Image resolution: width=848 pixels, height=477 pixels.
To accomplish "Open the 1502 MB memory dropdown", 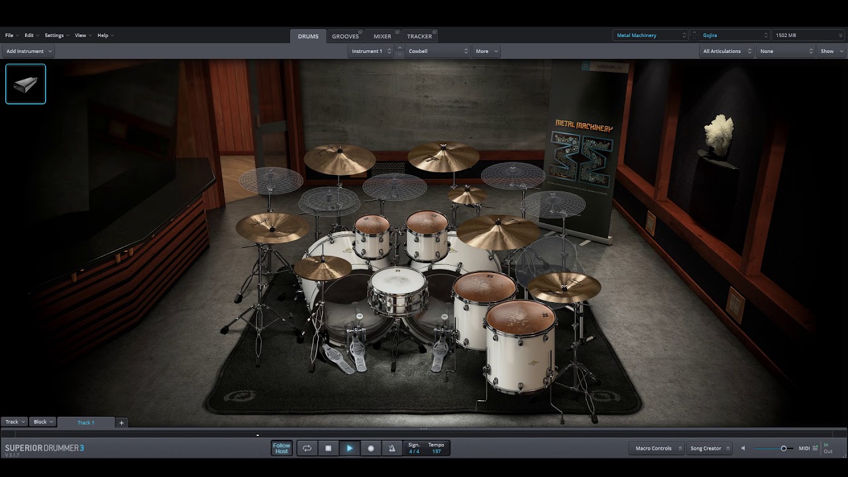I will click(808, 35).
